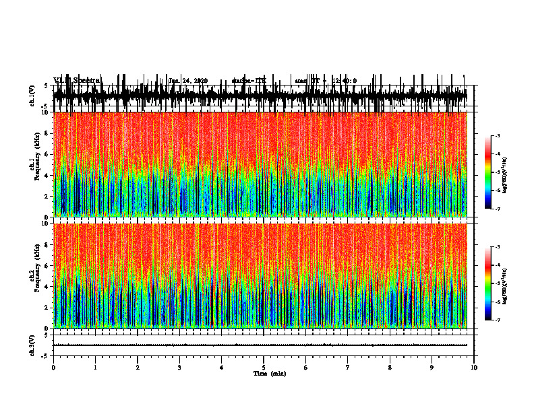Viewport: 534px width, 412px height.
Task: Click the ch.1 color scale bar
Action: [488, 172]
